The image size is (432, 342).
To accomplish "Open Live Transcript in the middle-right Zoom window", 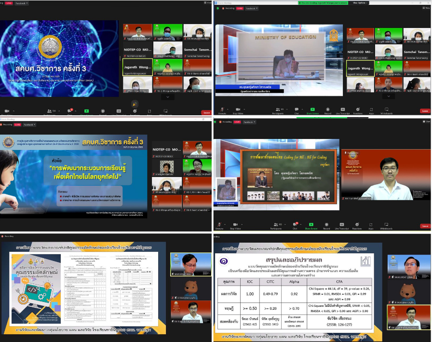I will [x=342, y=226].
